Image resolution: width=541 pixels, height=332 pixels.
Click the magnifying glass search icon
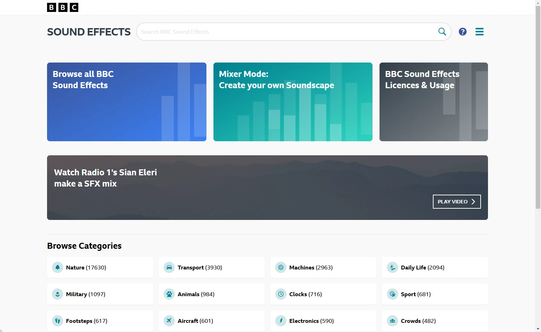442,32
